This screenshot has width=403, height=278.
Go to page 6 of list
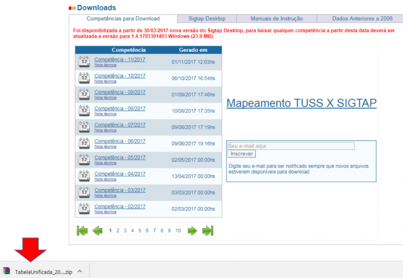[x=147, y=231]
